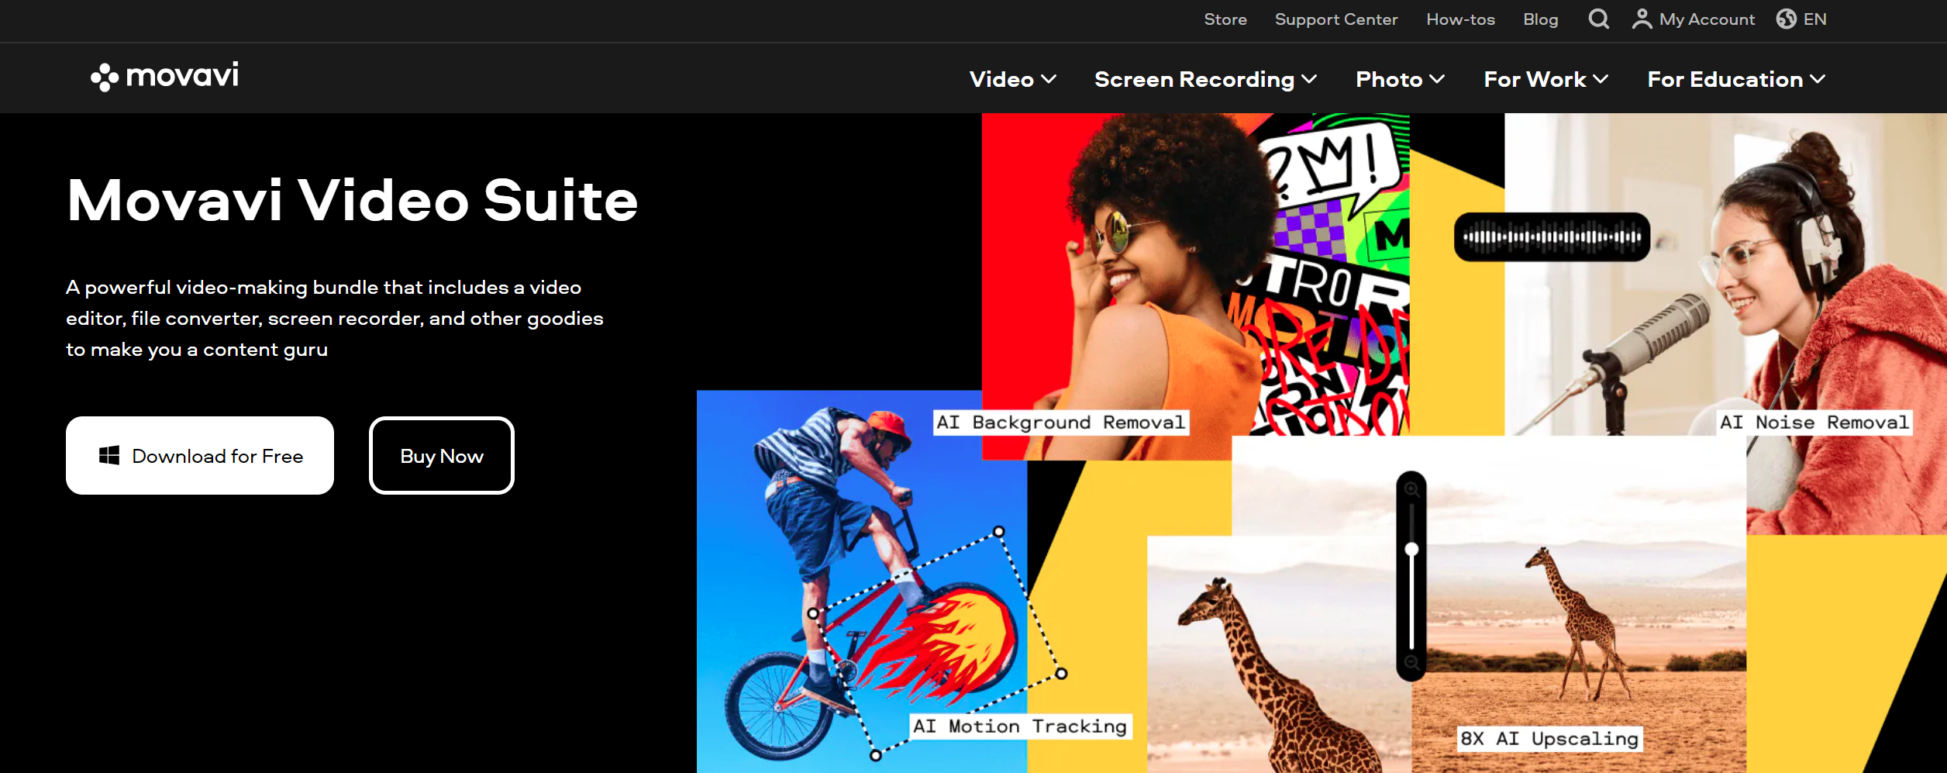
Task: Click the cyclist motion tracking image
Action: pyautogui.click(x=862, y=581)
